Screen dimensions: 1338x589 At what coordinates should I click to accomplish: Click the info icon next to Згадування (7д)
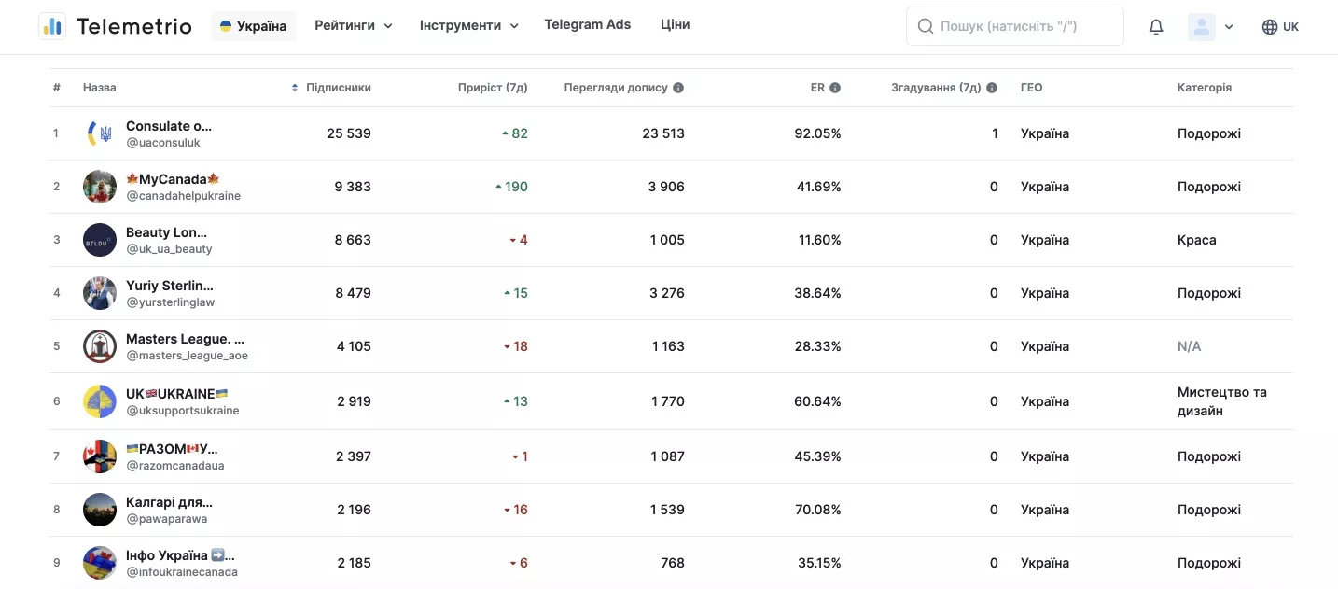coord(992,88)
